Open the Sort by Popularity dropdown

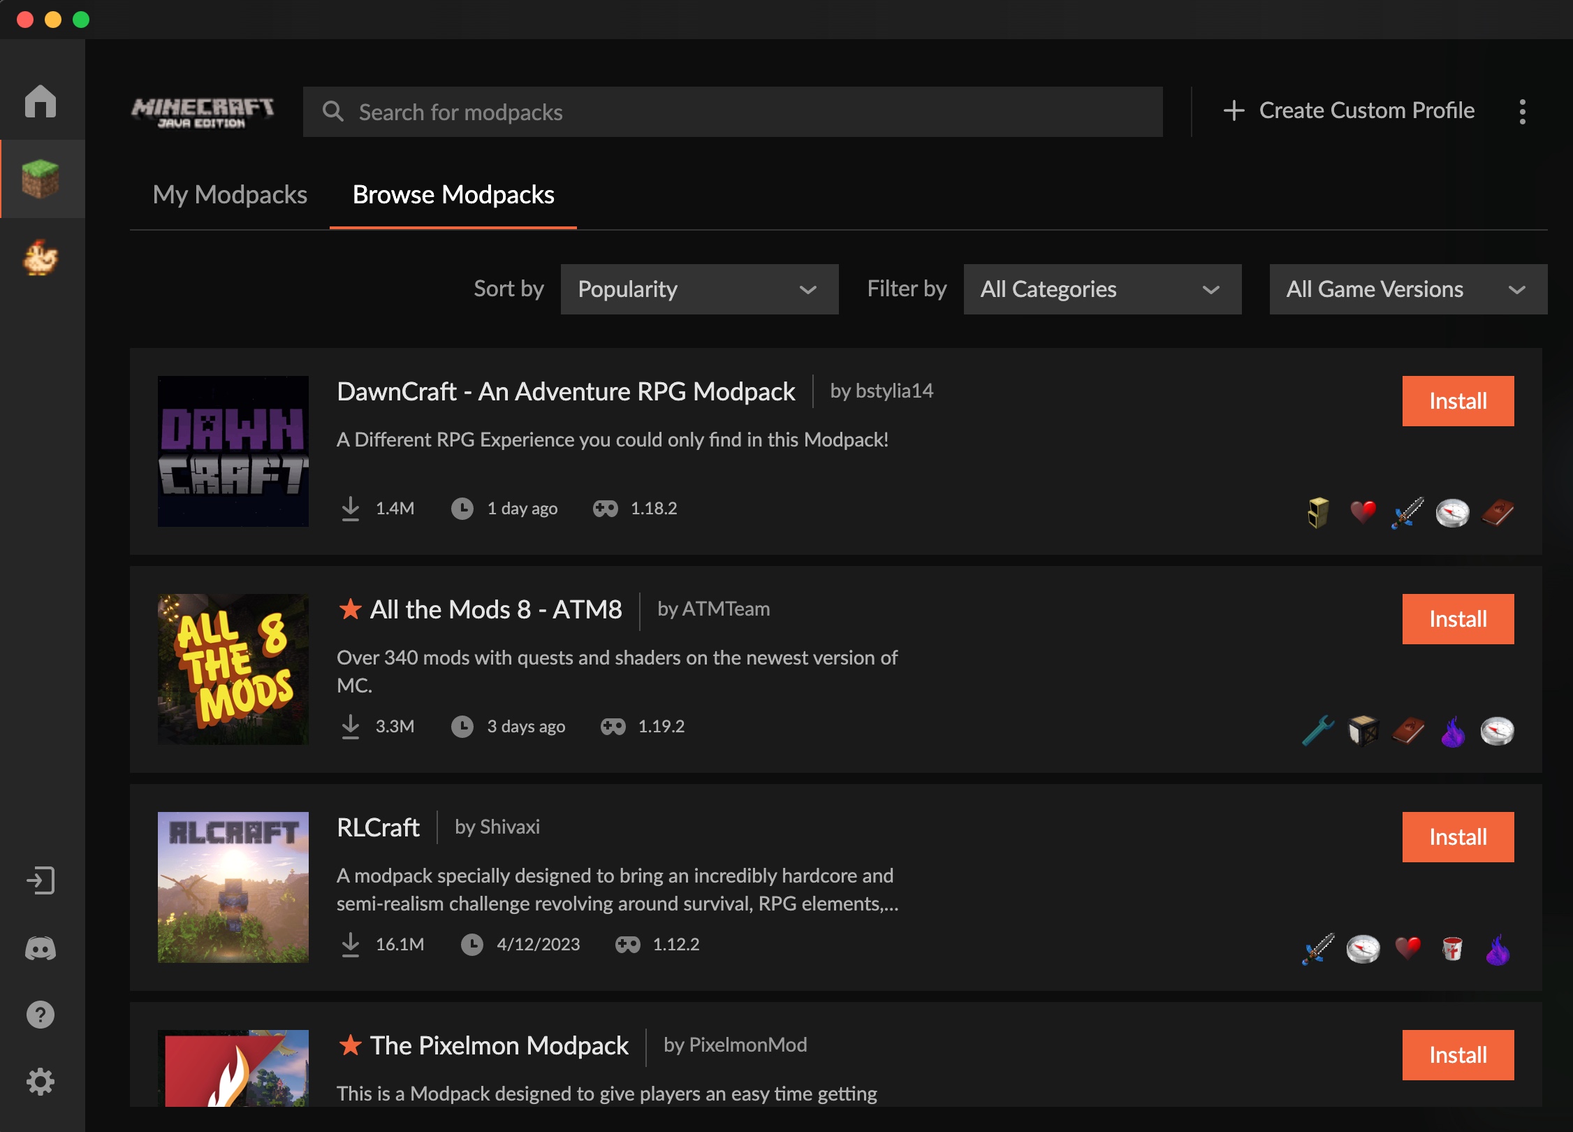pyautogui.click(x=698, y=289)
